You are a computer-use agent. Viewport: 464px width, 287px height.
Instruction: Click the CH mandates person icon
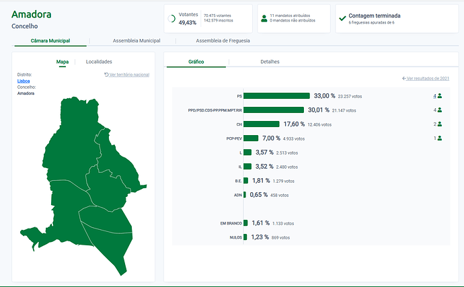tap(440, 124)
